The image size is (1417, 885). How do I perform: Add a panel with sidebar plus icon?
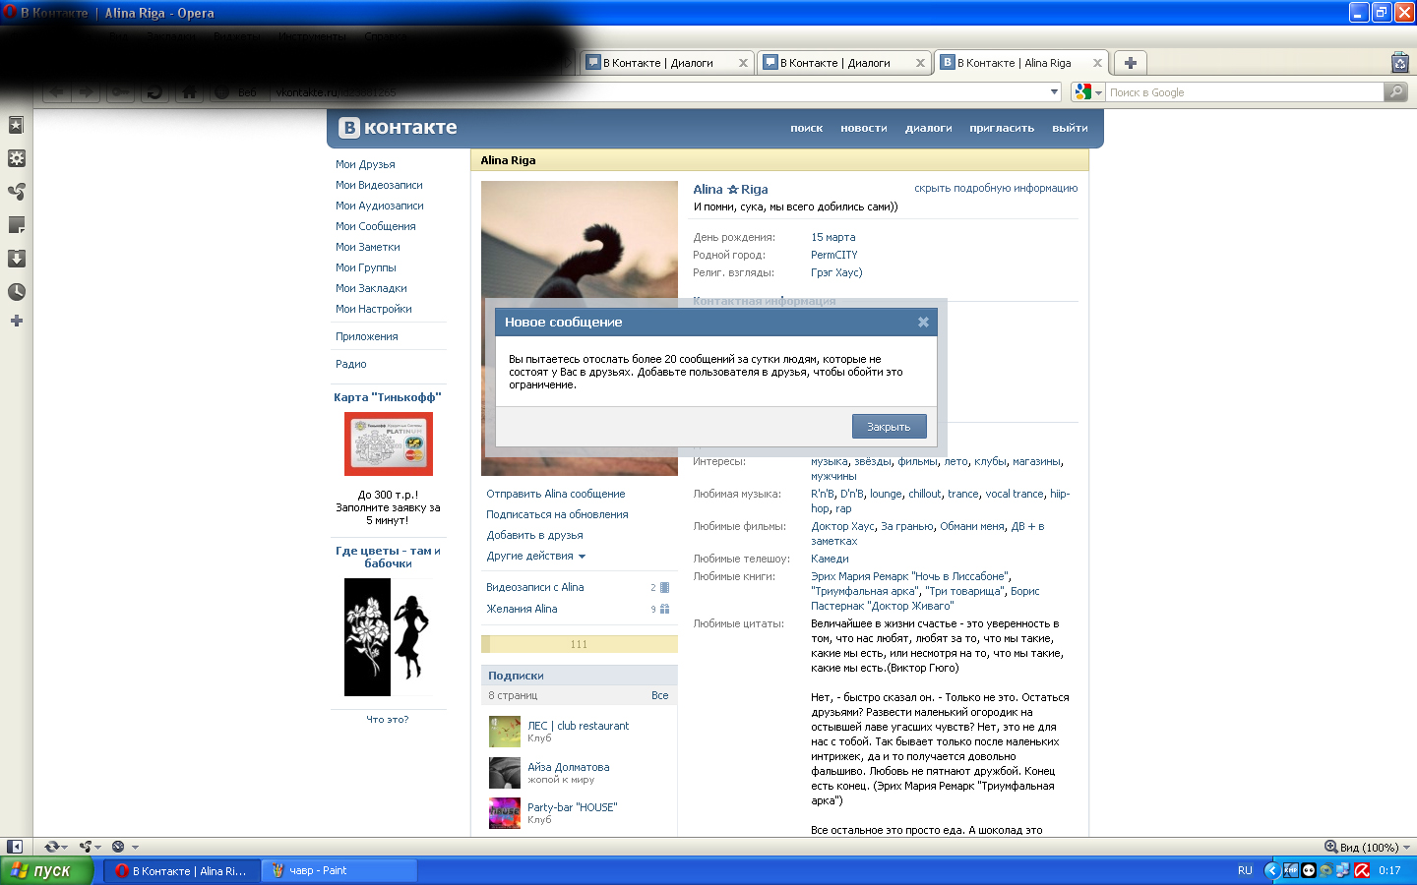point(16,321)
